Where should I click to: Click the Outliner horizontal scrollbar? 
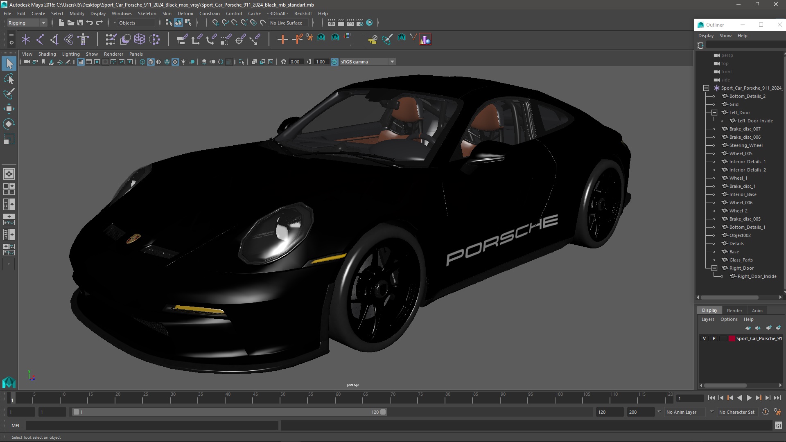[730, 298]
